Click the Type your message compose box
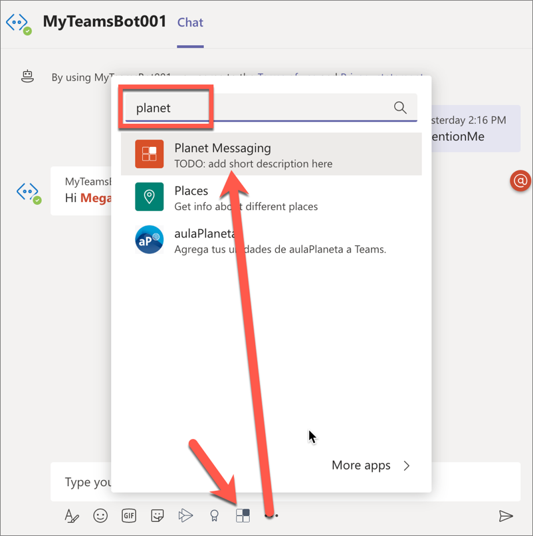533x536 pixels. pyautogui.click(x=285, y=482)
